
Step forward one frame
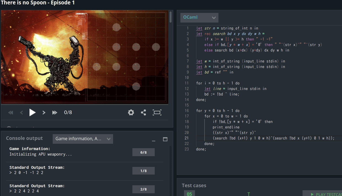tap(44, 112)
